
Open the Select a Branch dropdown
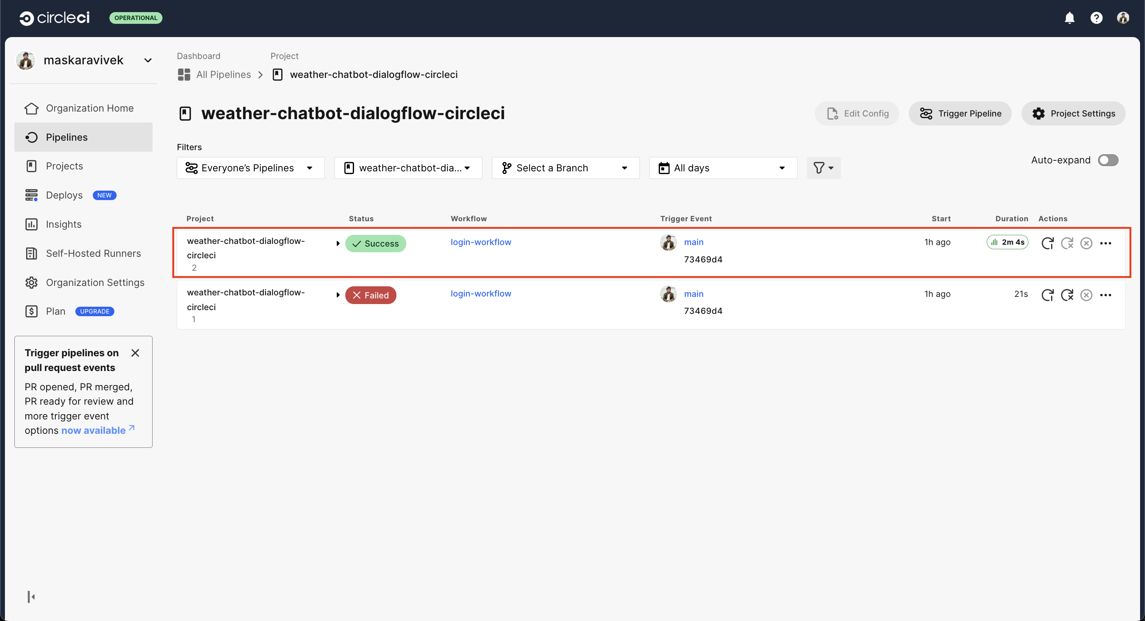(565, 168)
